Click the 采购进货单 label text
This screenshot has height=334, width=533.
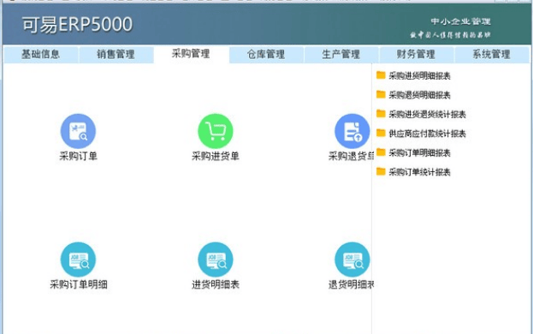click(x=216, y=156)
